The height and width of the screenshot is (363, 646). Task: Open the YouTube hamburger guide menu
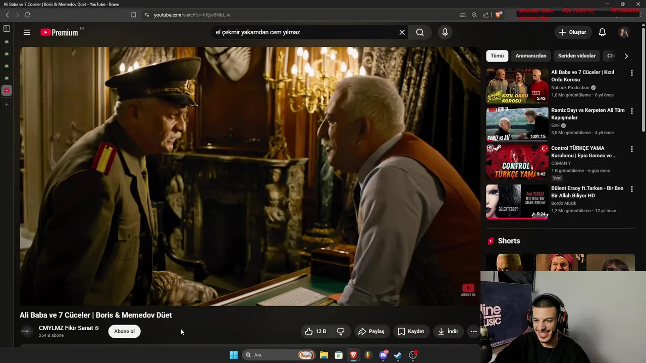pyautogui.click(x=27, y=32)
